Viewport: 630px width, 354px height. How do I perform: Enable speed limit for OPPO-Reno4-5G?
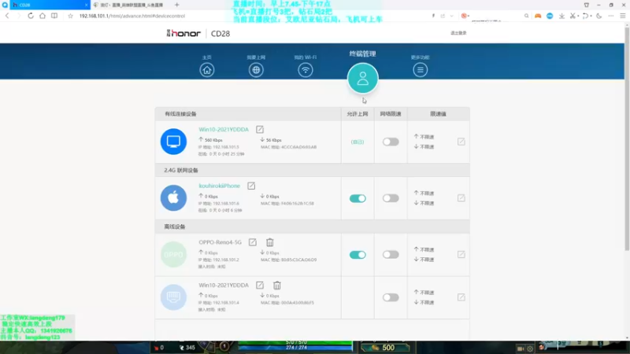(391, 254)
